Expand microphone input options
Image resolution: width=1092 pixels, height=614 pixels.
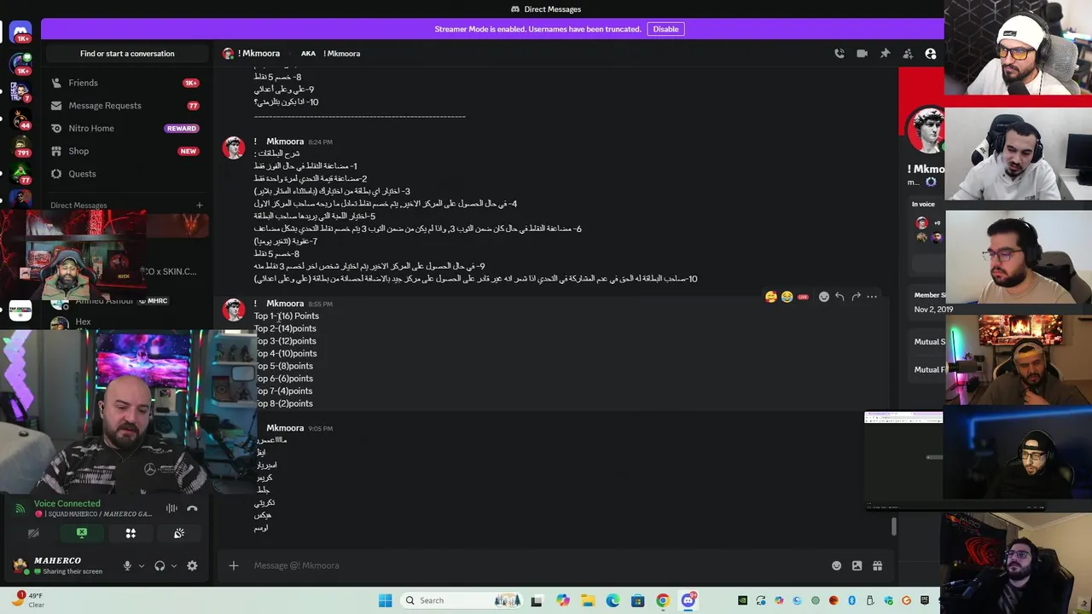pos(142,565)
